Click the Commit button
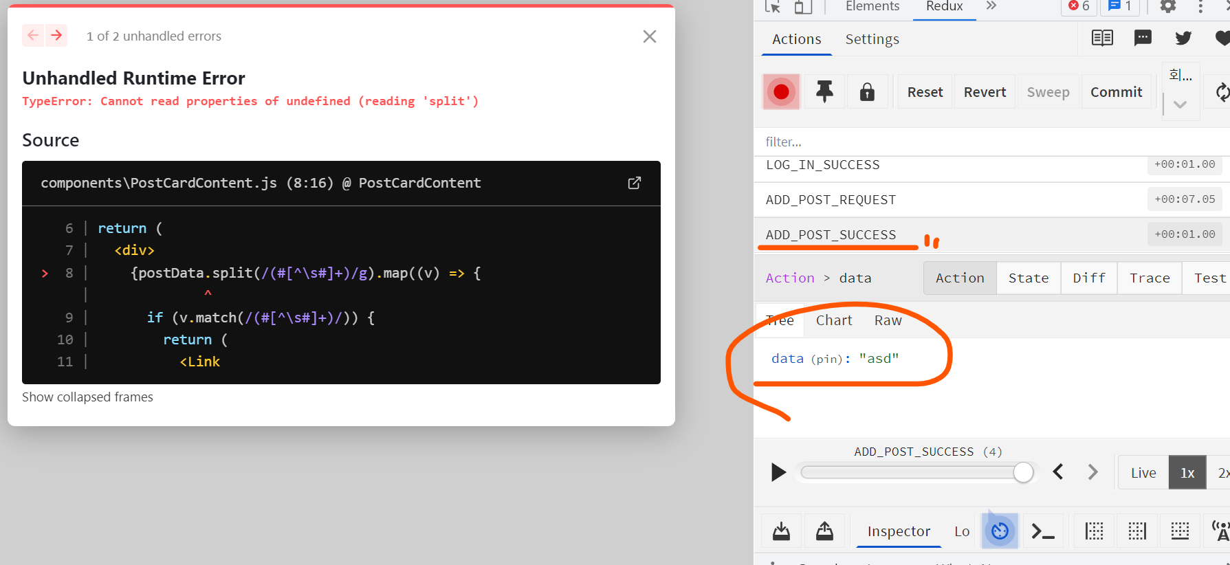 [x=1116, y=92]
